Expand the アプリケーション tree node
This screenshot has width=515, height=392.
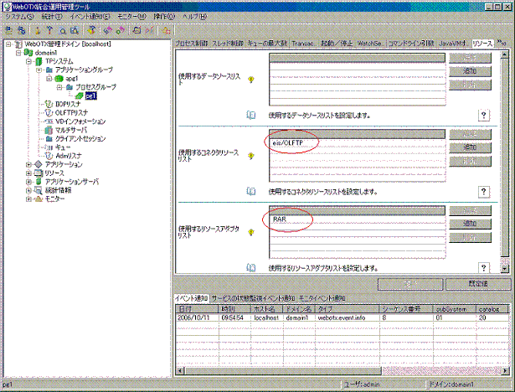tap(28, 164)
